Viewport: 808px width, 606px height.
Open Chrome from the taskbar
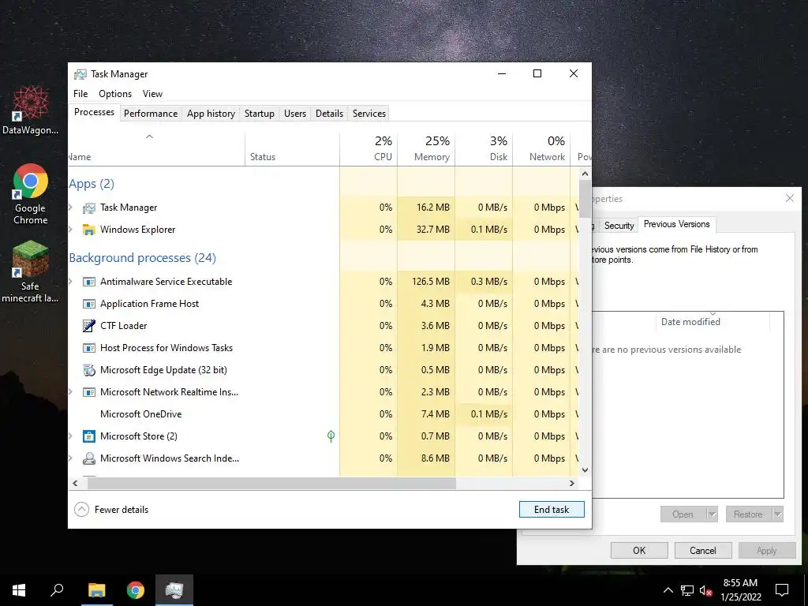pos(136,590)
